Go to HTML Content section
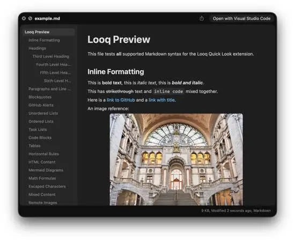Image resolution: width=295 pixels, height=241 pixels. pos(42,162)
